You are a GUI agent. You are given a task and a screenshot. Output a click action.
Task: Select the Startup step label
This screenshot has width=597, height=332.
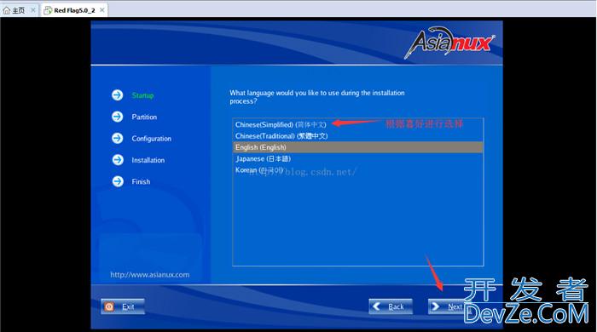(x=142, y=95)
